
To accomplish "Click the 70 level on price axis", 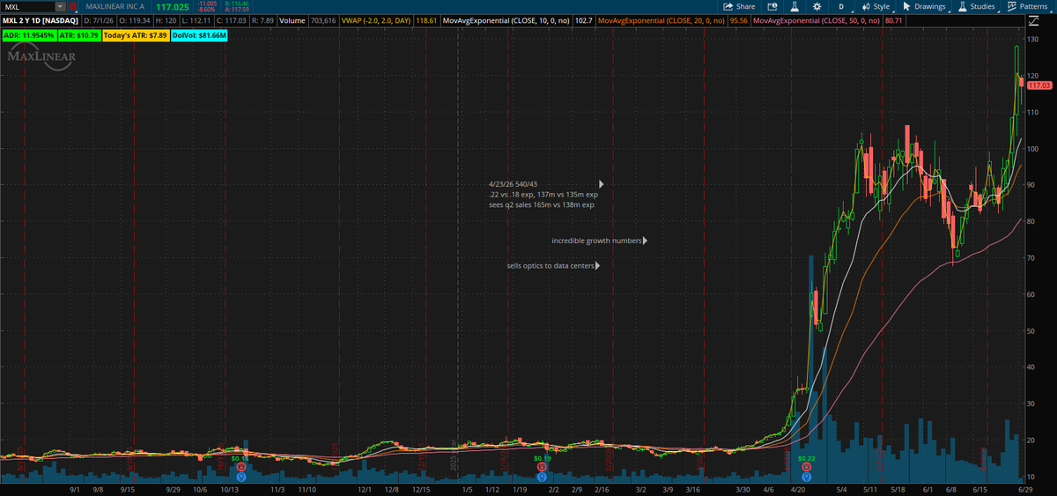I will pos(1032,258).
